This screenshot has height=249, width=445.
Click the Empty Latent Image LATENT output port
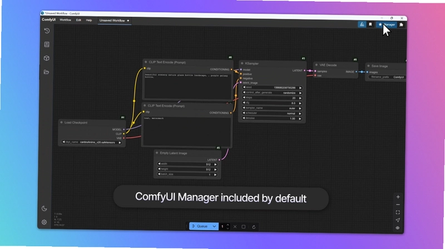pyautogui.click(x=219, y=160)
